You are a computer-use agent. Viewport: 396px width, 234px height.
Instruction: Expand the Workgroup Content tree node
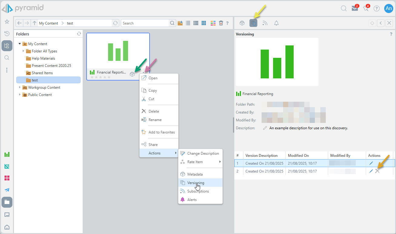20,87
